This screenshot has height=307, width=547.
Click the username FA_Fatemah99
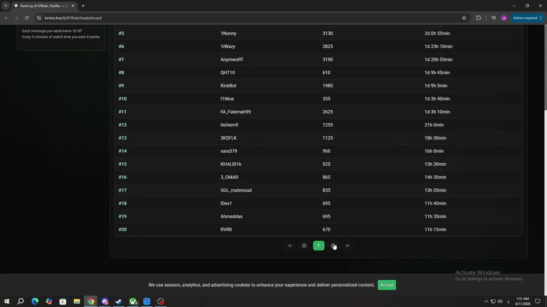pos(235,112)
